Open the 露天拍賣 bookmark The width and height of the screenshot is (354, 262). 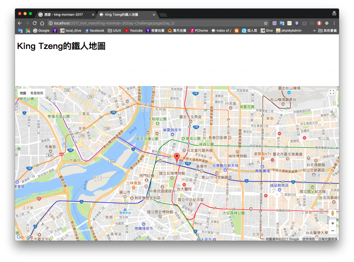coord(177,31)
